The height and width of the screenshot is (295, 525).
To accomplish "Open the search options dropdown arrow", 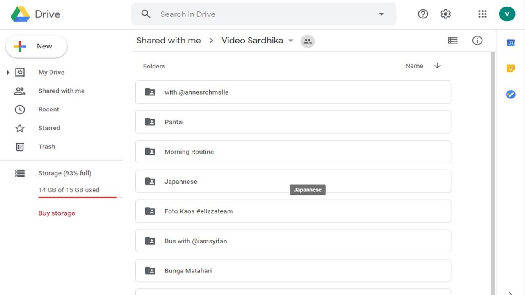I will click(381, 14).
